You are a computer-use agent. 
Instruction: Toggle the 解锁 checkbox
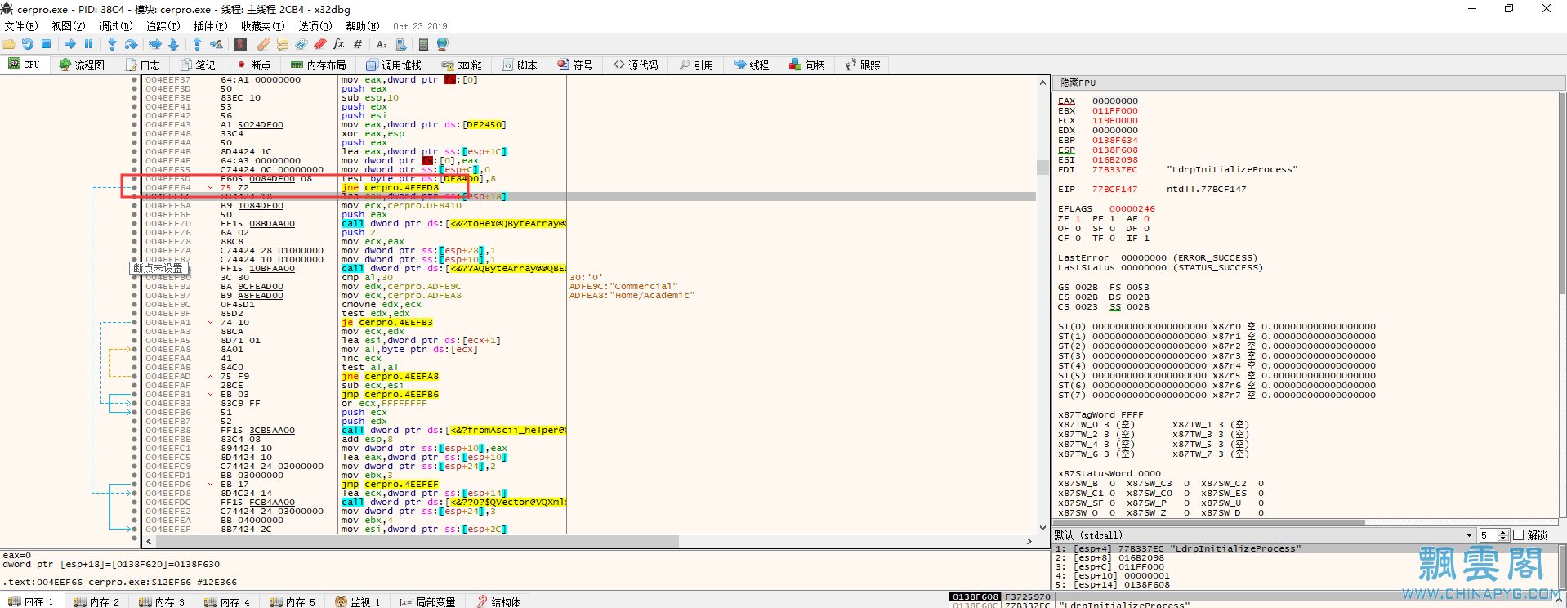click(1519, 535)
